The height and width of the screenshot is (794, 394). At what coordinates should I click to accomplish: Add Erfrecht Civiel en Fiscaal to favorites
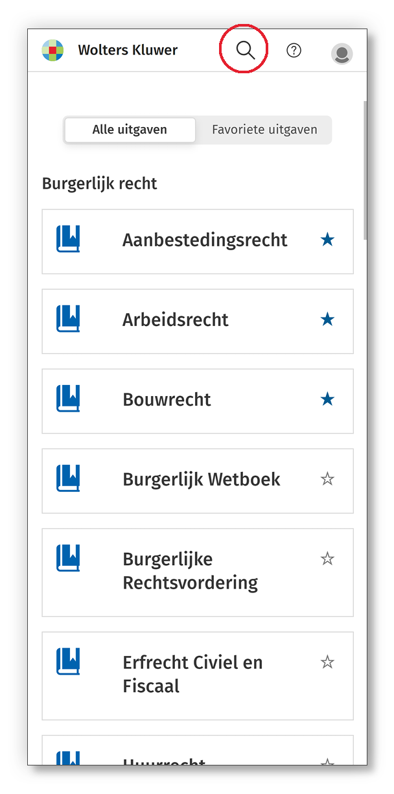coord(328,662)
